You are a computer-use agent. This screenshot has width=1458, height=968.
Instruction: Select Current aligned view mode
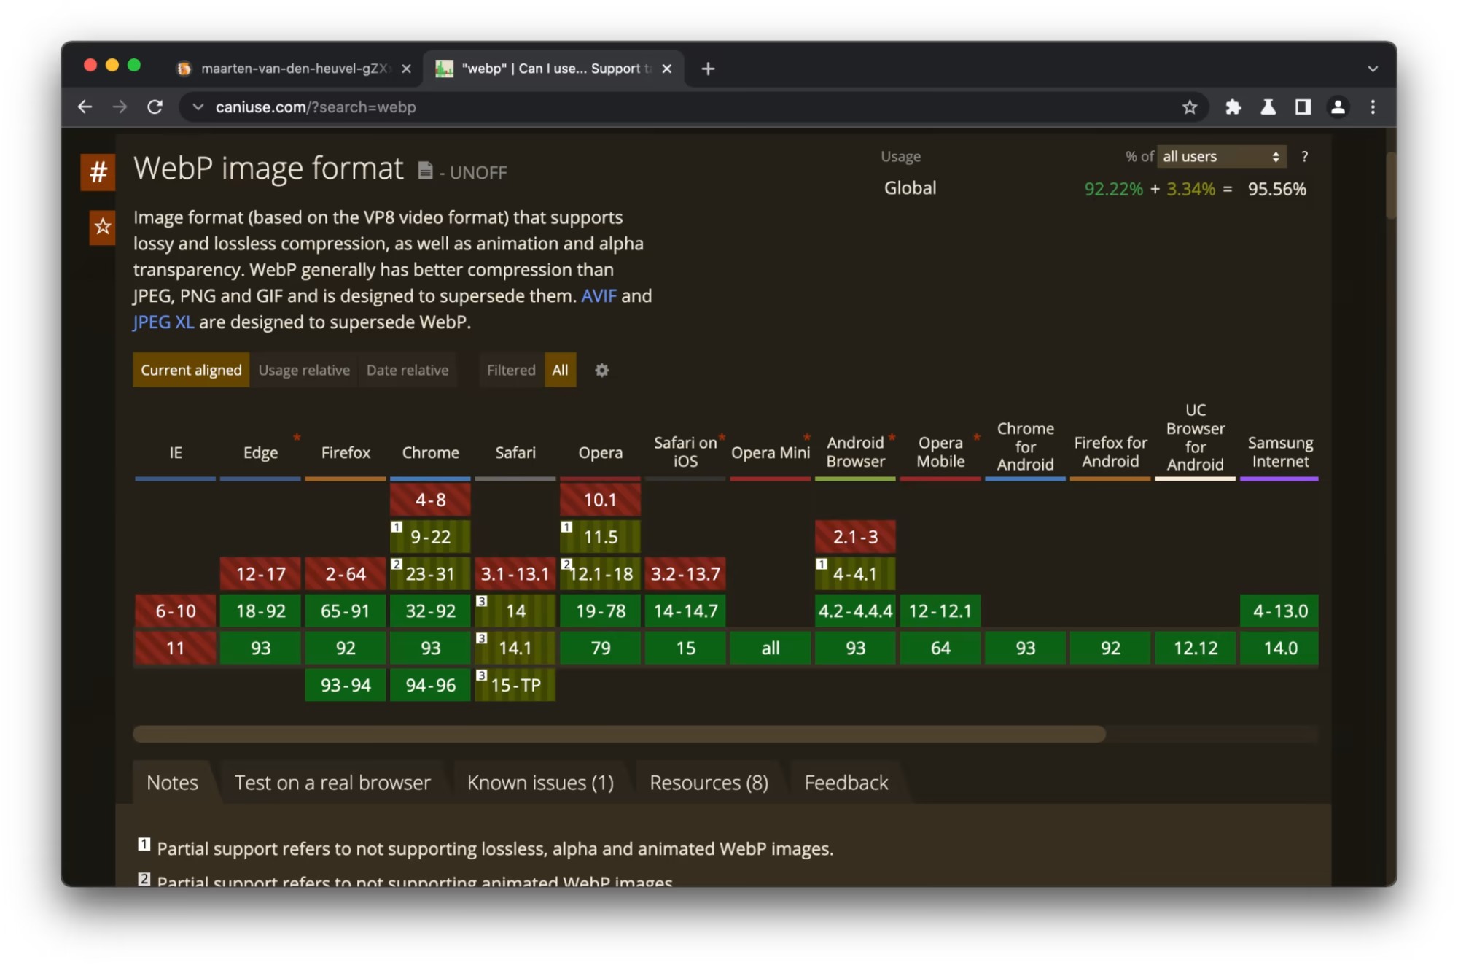pos(191,370)
